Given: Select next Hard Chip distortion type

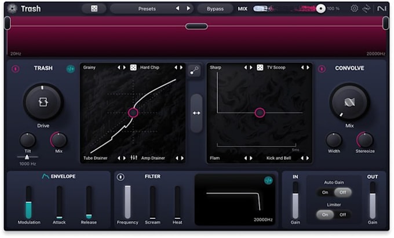Looking at the screenshot, I should 181,67.
